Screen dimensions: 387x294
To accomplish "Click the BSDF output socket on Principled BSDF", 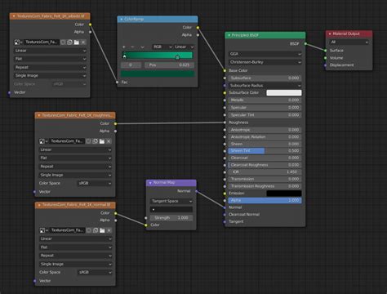I will (305, 43).
